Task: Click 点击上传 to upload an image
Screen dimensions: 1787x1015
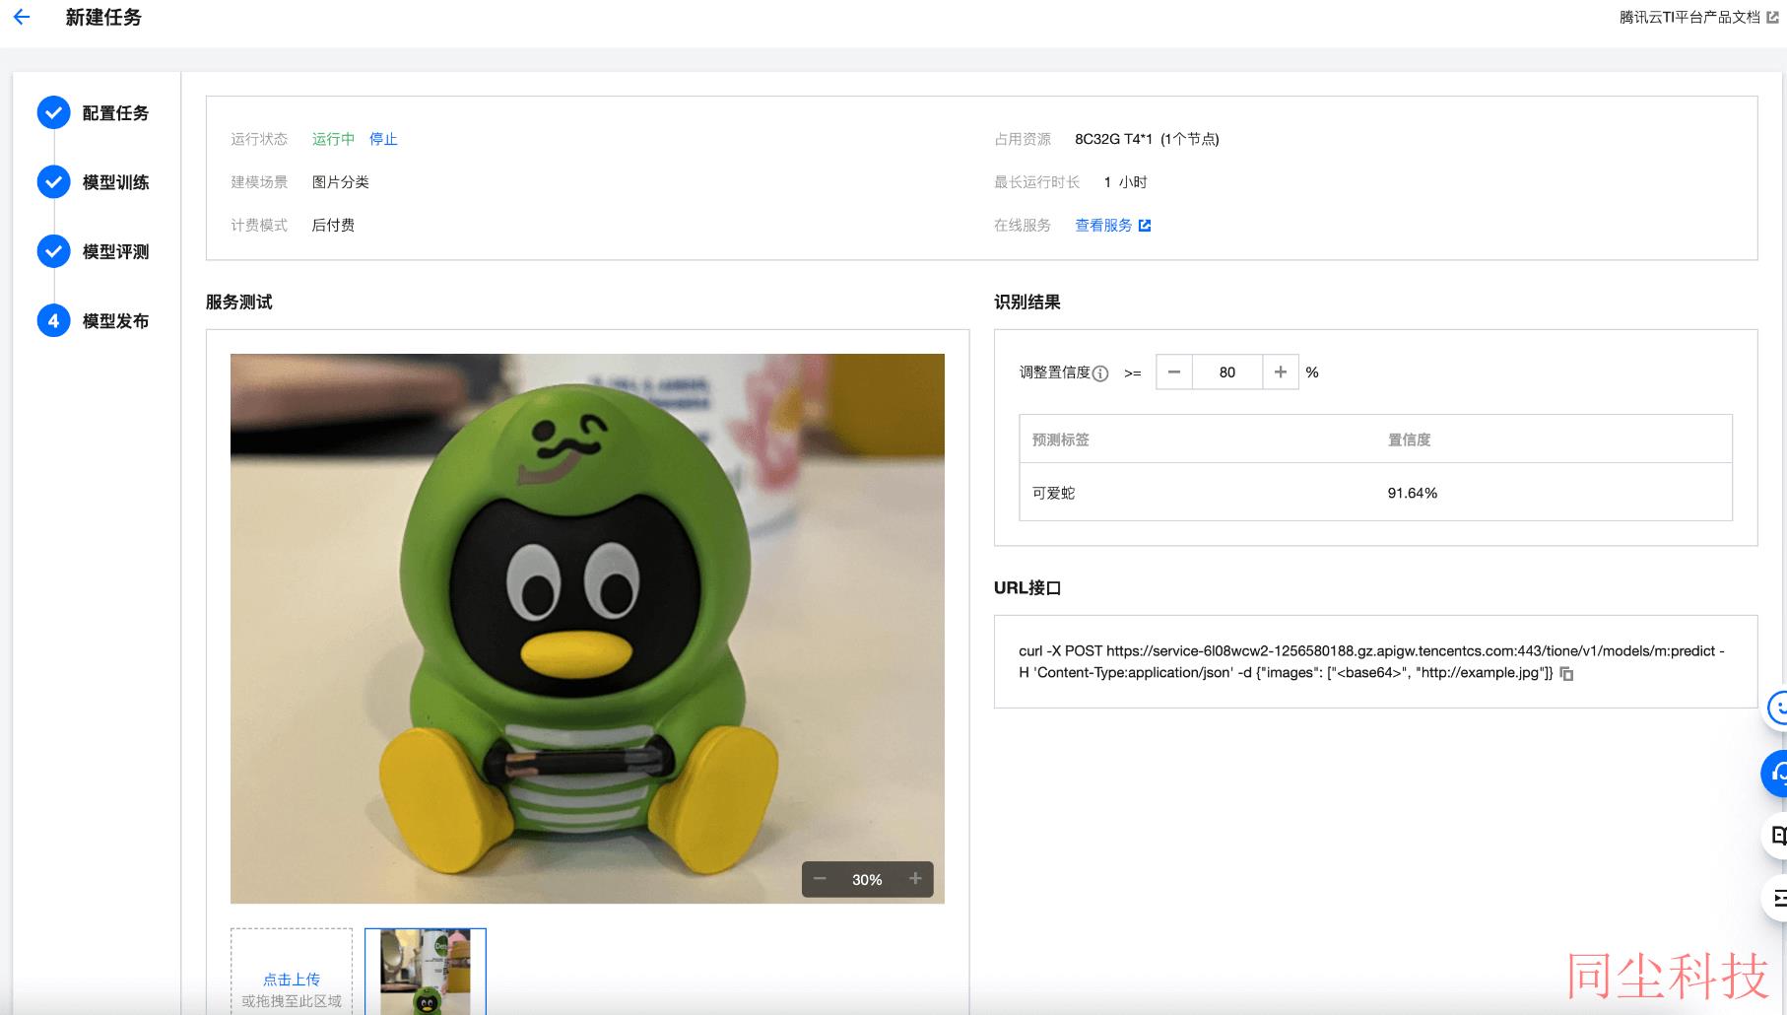Action: click(x=292, y=980)
